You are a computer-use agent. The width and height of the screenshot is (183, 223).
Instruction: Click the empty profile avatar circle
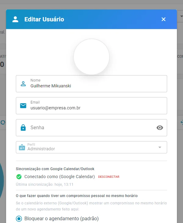pos(91,57)
